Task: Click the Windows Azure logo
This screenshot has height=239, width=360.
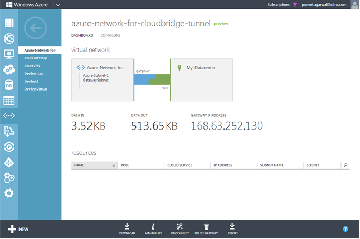Action: pyautogui.click(x=27, y=5)
